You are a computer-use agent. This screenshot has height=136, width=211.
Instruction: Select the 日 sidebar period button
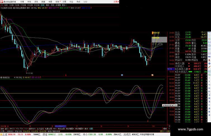[209, 95]
